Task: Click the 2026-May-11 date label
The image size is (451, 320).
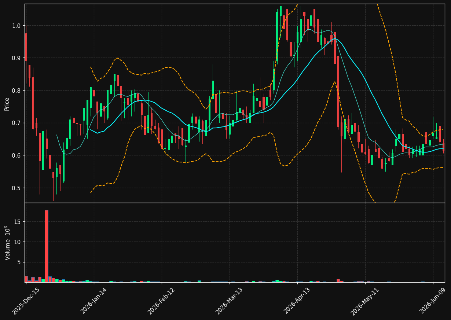Action: coord(365,301)
